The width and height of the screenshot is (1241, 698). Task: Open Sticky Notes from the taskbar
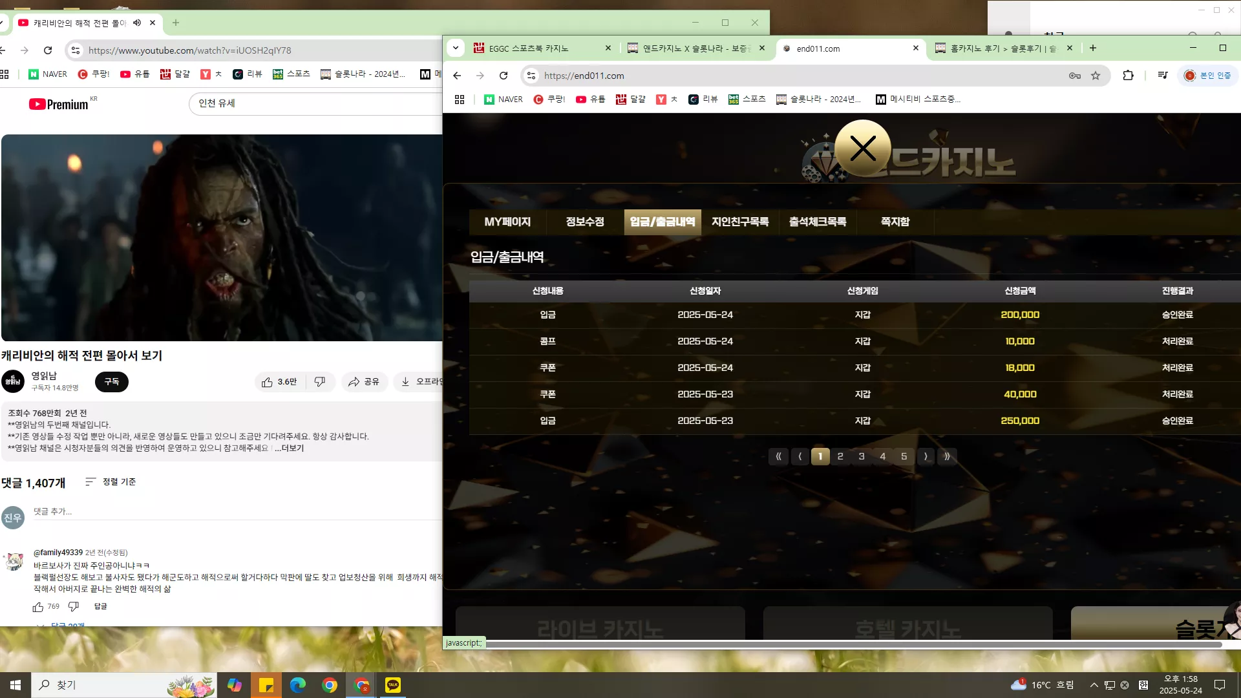pos(266,685)
